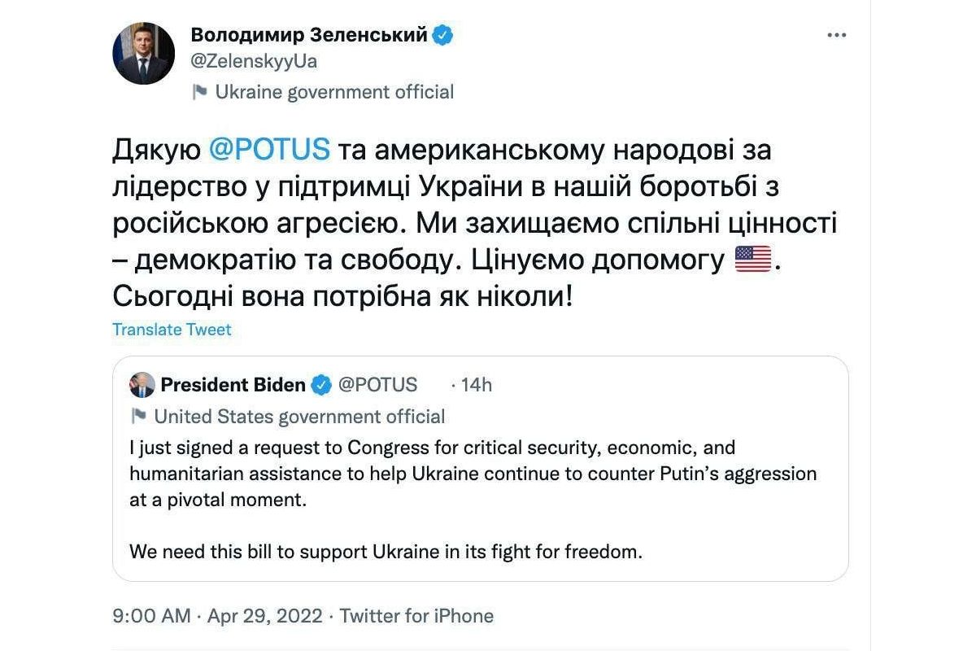Open the blue @POTUS mention in tweet text

click(269, 151)
